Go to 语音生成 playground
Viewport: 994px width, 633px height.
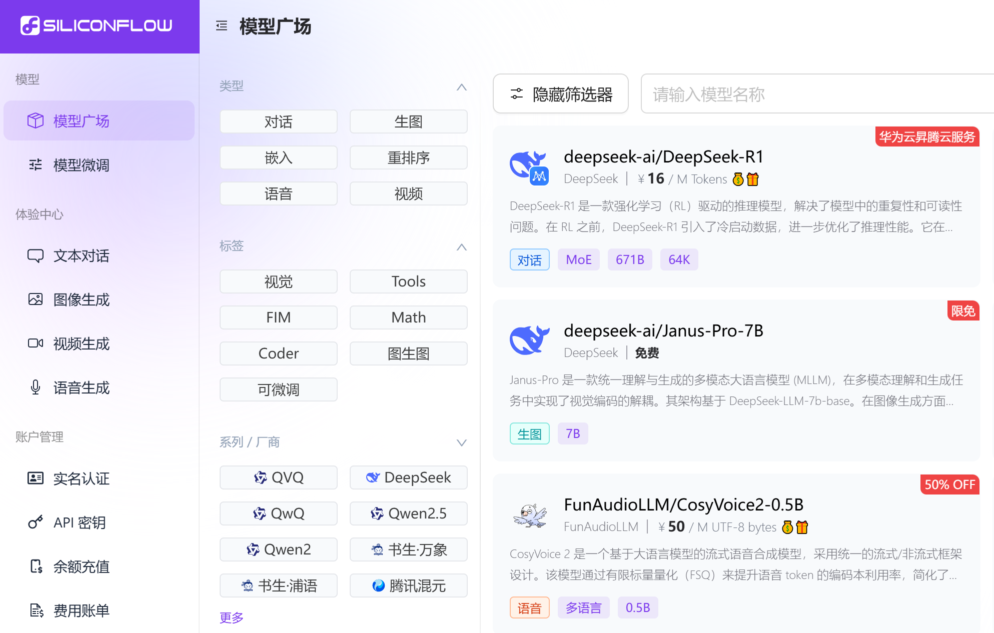99,387
